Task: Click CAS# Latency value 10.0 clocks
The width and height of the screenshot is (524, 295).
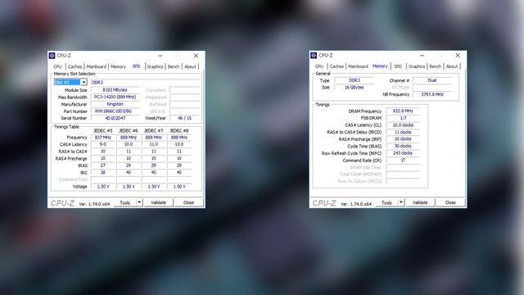Action: tap(403, 125)
